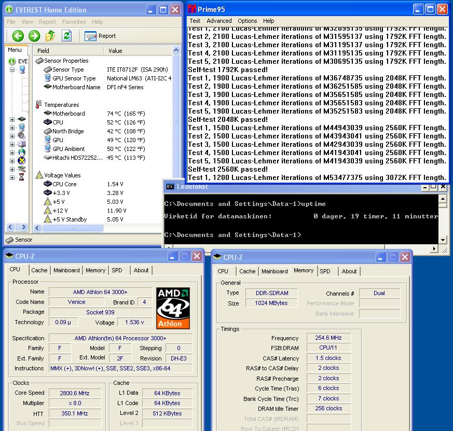Expand the Display node in EVEREST tree
453x431 pixels.
tap(12, 128)
